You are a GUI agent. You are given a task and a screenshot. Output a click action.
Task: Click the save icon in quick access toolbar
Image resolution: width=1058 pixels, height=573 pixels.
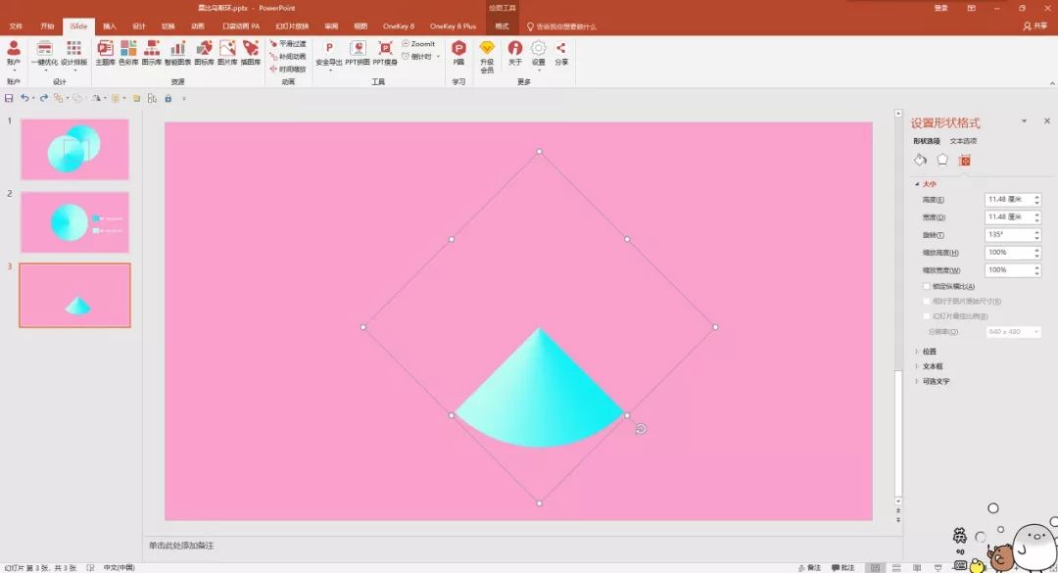point(9,98)
